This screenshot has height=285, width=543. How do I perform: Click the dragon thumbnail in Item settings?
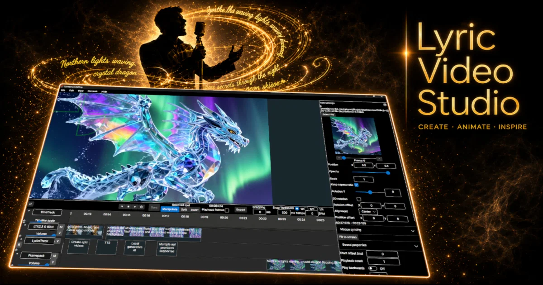[x=355, y=136]
